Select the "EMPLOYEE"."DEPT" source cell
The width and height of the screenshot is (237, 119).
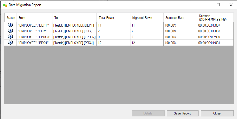(x=34, y=25)
